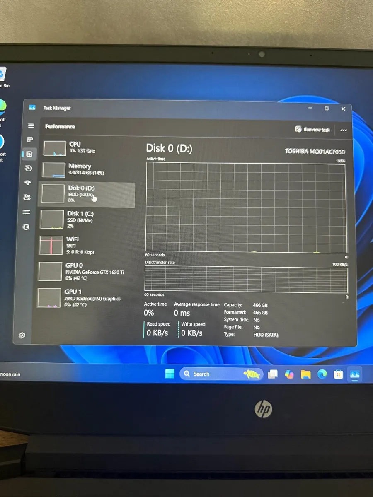Open the Windows Start button
The width and height of the screenshot is (373, 497).
click(170, 374)
